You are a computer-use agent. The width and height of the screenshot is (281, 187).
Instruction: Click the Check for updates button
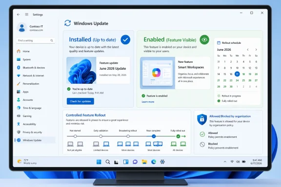(x=80, y=101)
